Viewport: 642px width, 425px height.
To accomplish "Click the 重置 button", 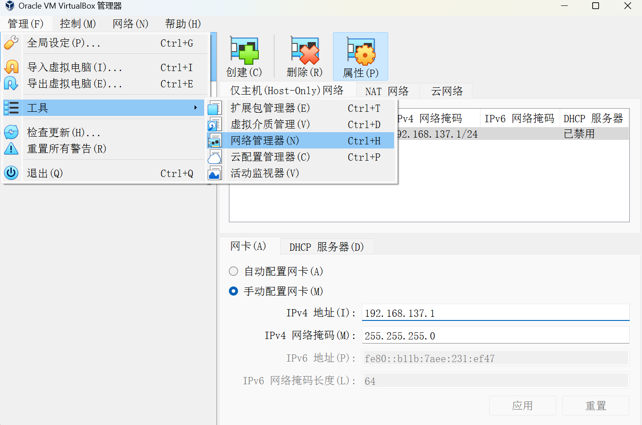I will pyautogui.click(x=595, y=406).
